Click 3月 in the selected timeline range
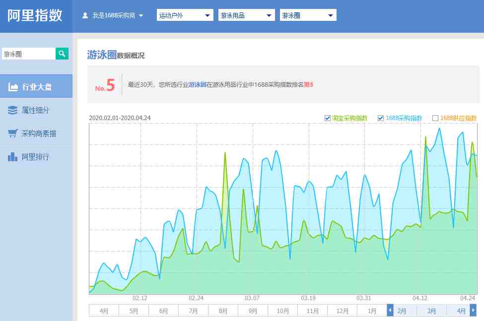The image size is (484, 321). pyautogui.click(x=431, y=311)
